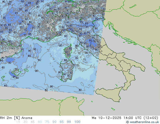The width and height of the screenshot is (160, 124).
Task: Click the '14:00 UTC' time label
Action: (132, 118)
